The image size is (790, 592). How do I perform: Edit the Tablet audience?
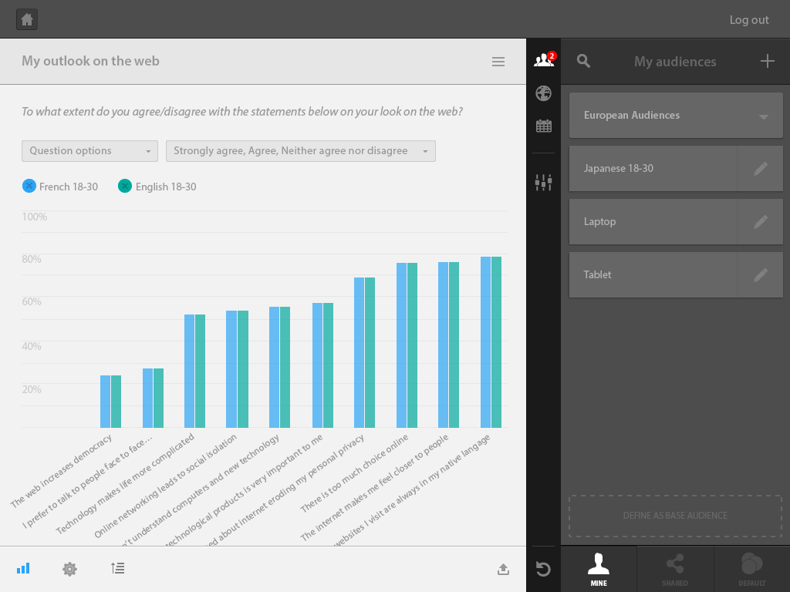pyautogui.click(x=760, y=275)
